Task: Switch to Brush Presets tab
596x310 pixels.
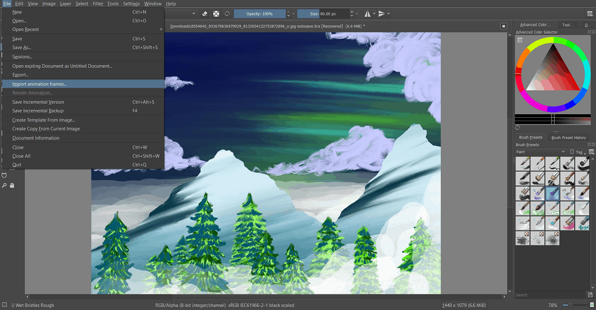Action: click(x=531, y=137)
